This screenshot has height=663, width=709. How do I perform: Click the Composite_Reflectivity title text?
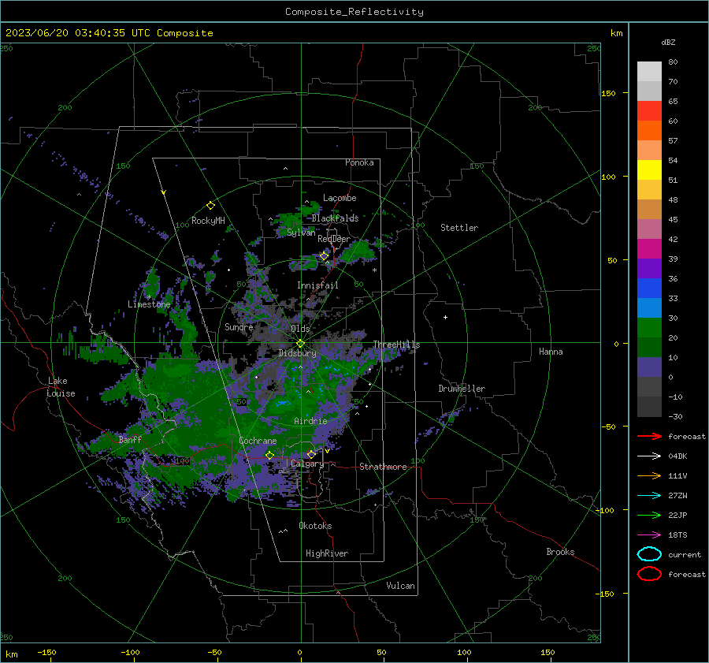click(x=354, y=12)
